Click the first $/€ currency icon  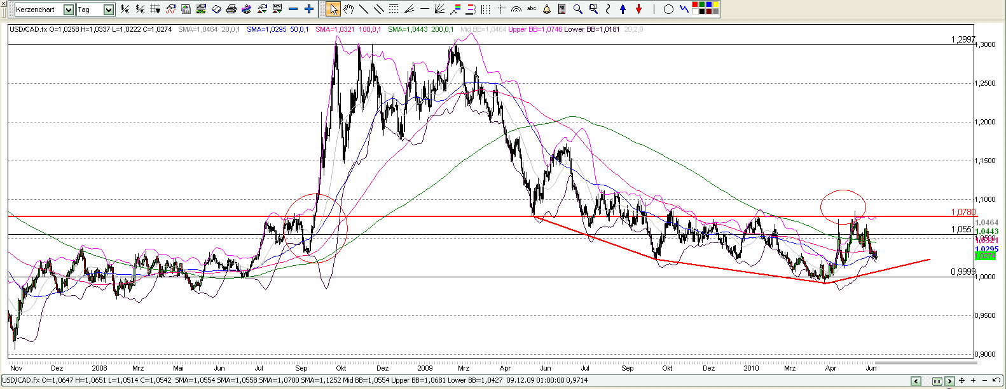[125, 9]
